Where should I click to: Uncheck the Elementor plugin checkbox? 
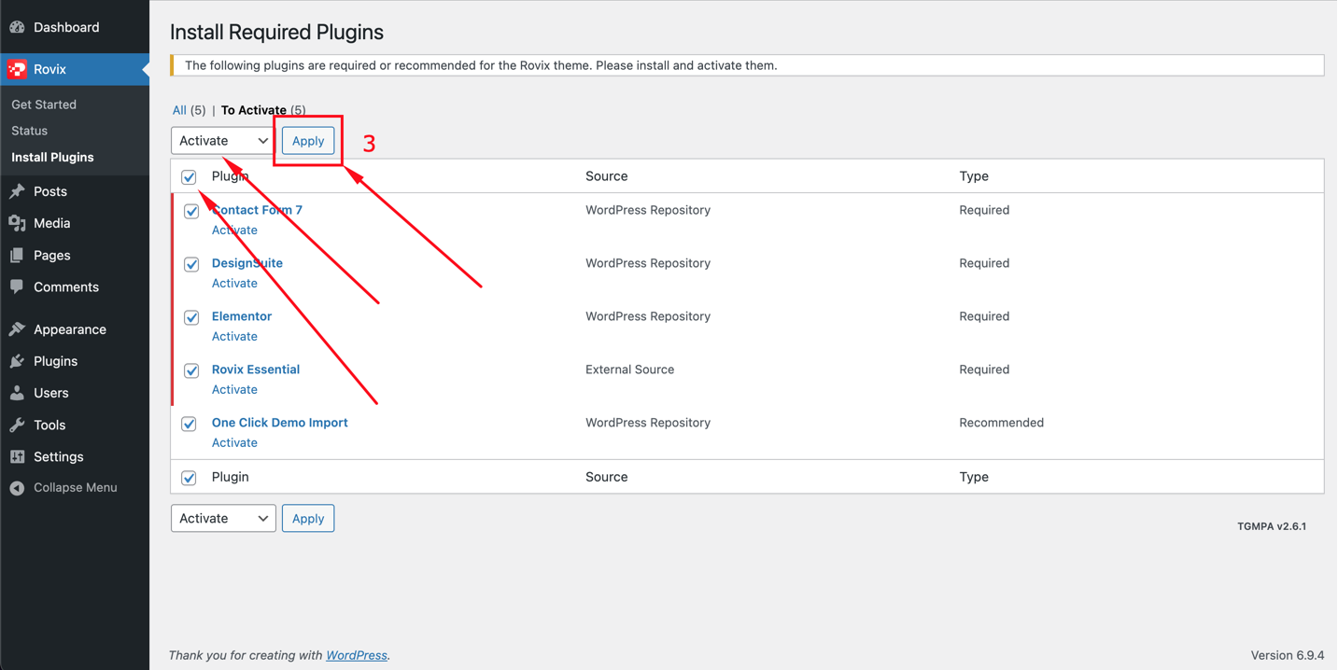pos(191,317)
